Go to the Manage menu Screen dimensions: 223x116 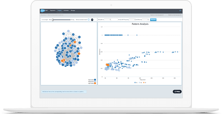click(73, 11)
